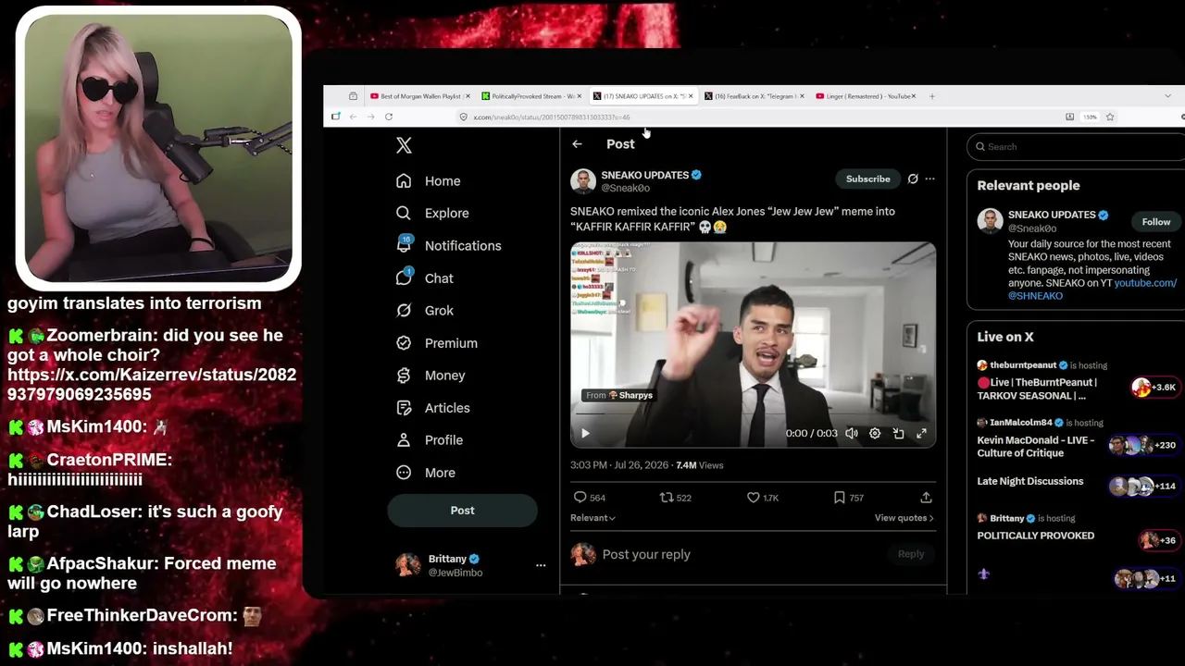1185x666 pixels.
Task: Play the video in the post
Action: tap(585, 434)
